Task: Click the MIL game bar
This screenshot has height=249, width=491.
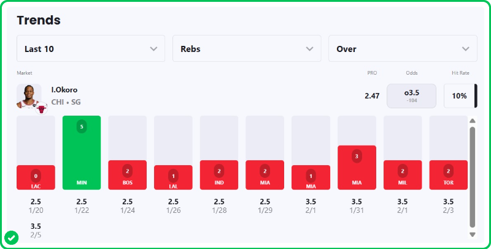Action: [x=402, y=175]
